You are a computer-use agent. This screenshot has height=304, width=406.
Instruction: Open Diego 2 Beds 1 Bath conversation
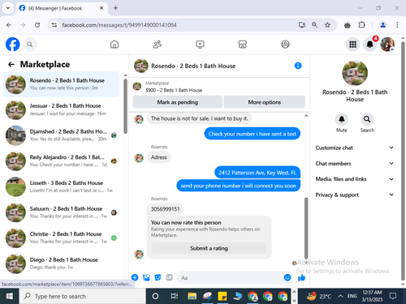(61, 263)
